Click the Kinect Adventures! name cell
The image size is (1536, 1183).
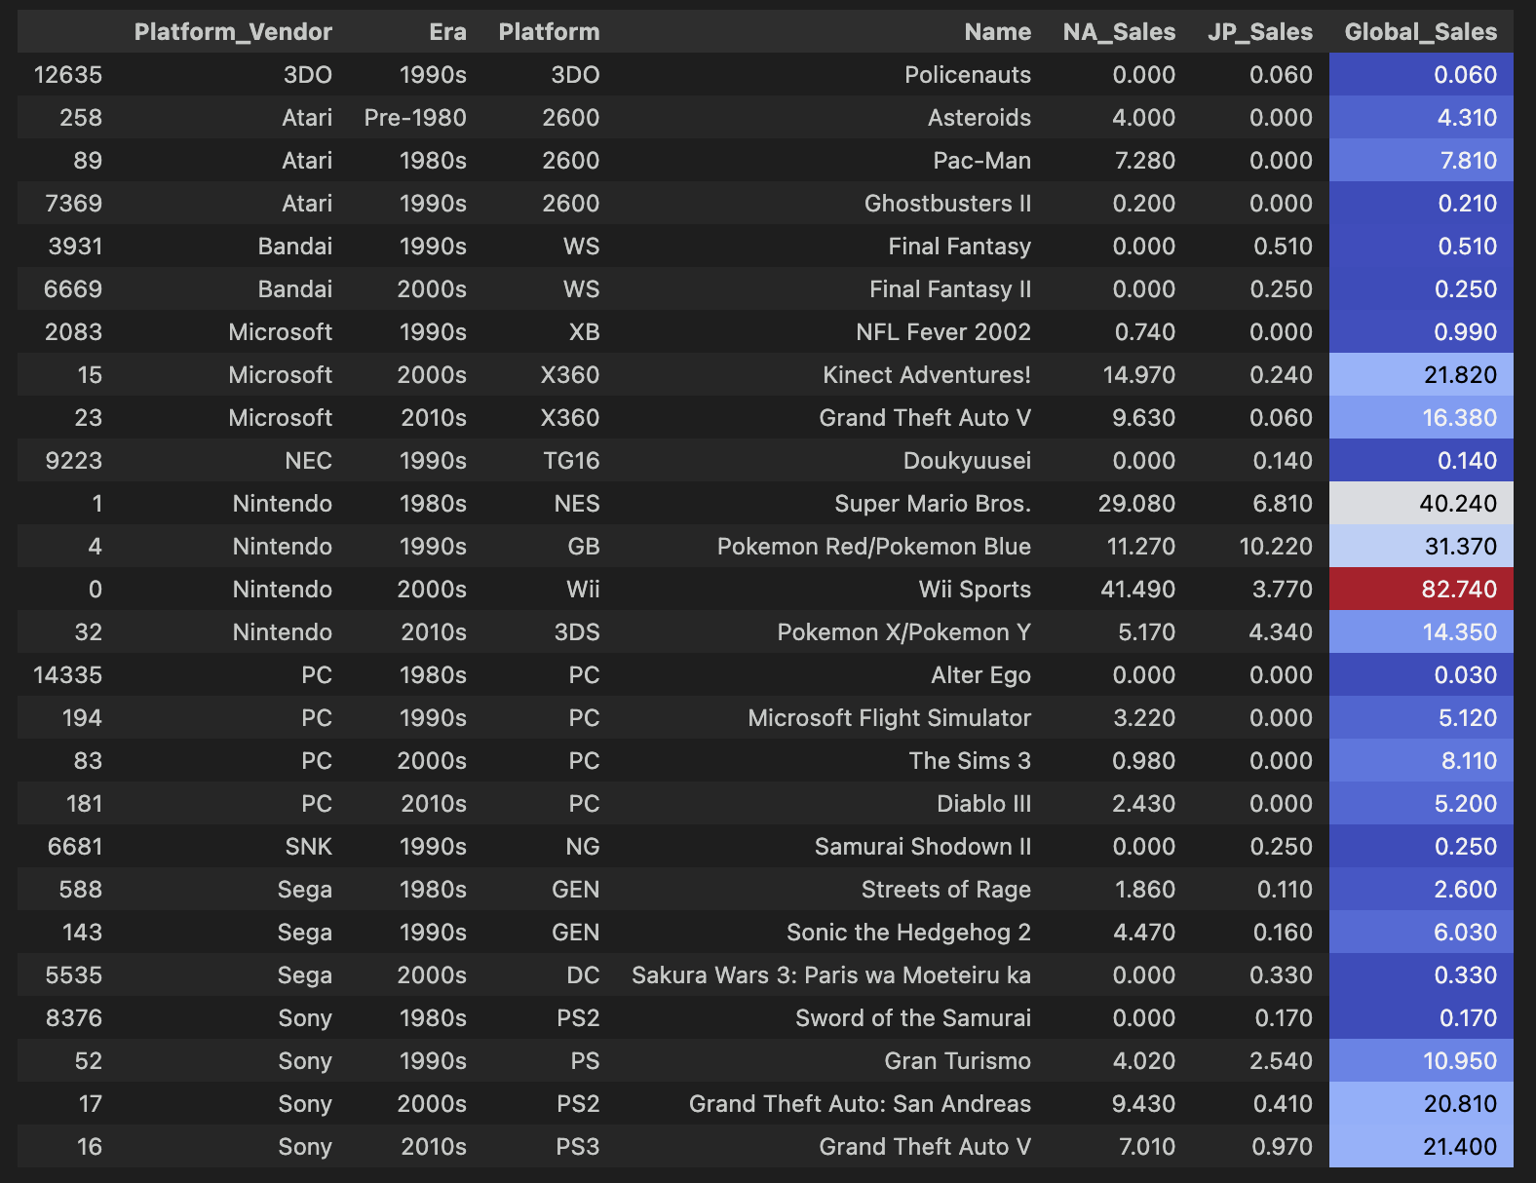[927, 375]
